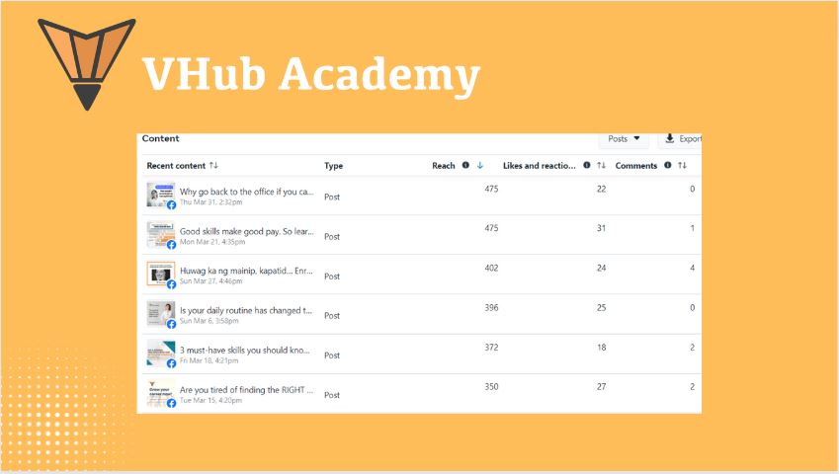Click the 'Thu Mar 31, 2:32pm' date
This screenshot has width=839, height=474.
coord(210,202)
